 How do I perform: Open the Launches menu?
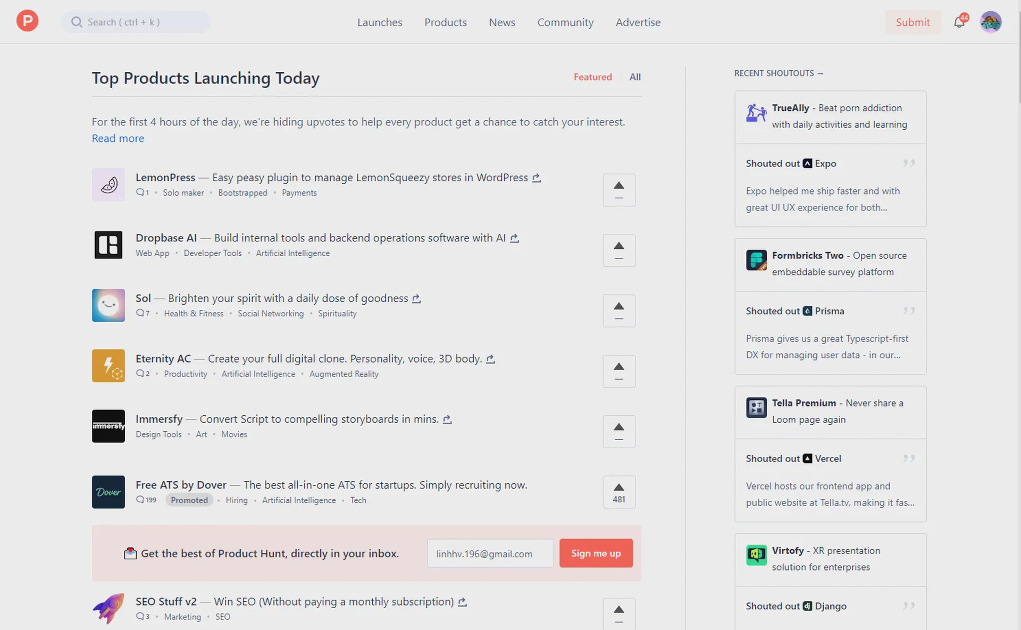[x=380, y=22]
